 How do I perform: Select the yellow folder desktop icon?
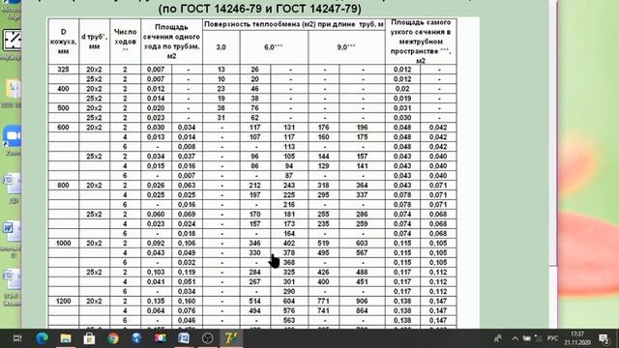[x=13, y=93]
